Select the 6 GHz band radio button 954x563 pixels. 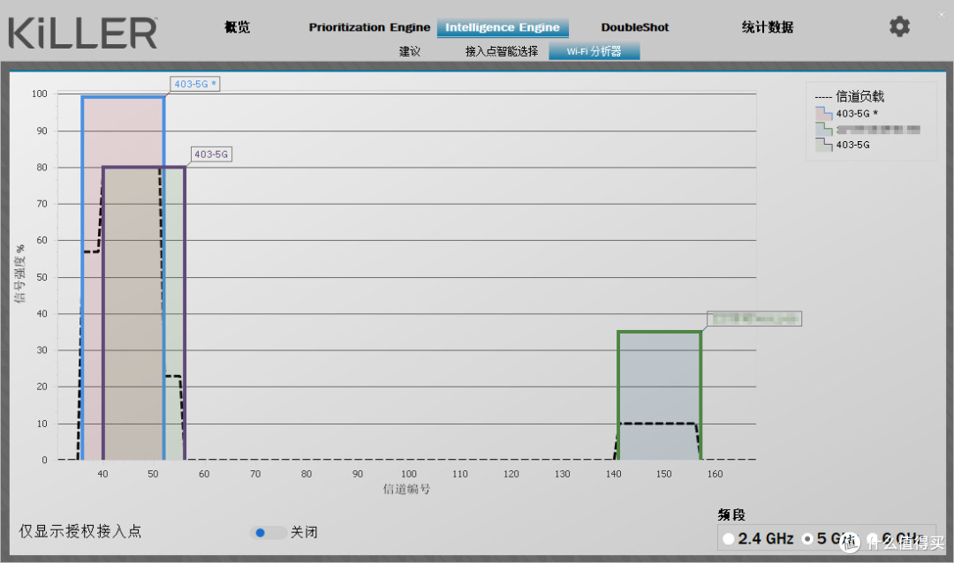[873, 538]
